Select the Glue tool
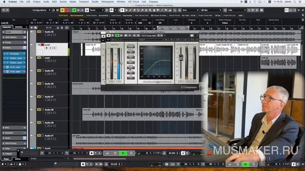Image resolution: width=305 pixels, height=171 pixels. tap(142, 10)
